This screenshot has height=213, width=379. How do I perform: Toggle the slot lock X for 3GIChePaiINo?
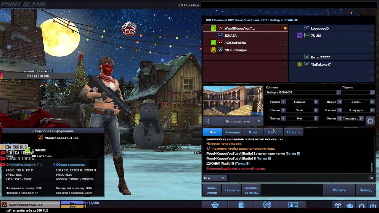pyautogui.click(x=285, y=43)
